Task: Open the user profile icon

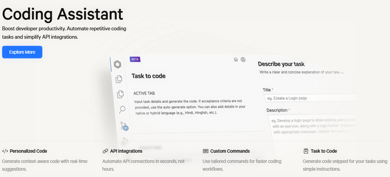Action: (243, 60)
